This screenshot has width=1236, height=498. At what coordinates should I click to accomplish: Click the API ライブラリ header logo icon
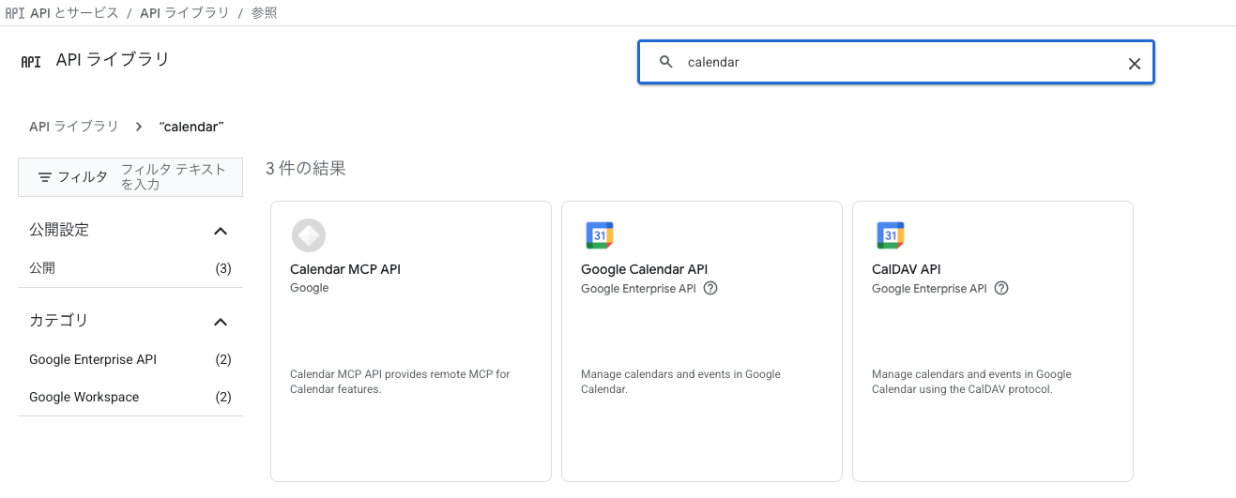(x=31, y=62)
